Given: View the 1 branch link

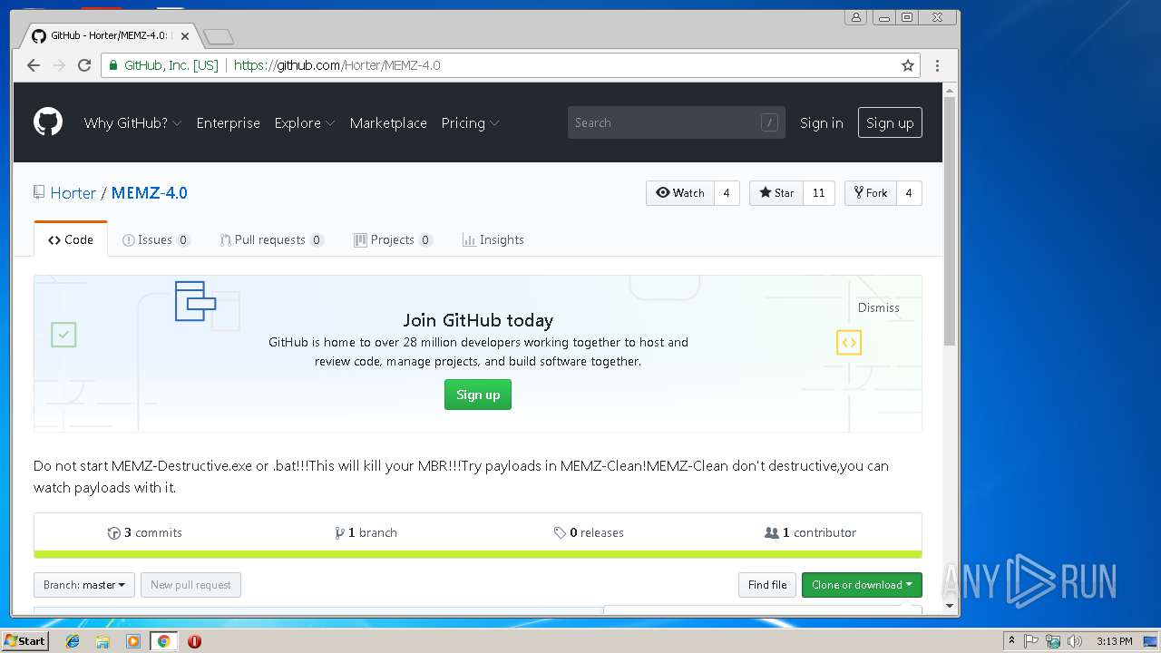Looking at the screenshot, I should point(366,532).
